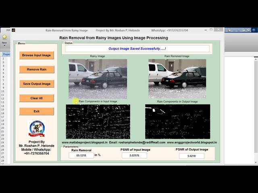The height and width of the screenshot is (193, 258).
Task: Click the Rain Removal percentage field 69.1218
Action: point(81,156)
